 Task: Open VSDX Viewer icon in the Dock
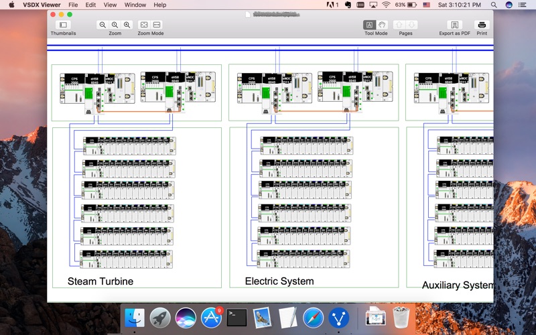339,318
